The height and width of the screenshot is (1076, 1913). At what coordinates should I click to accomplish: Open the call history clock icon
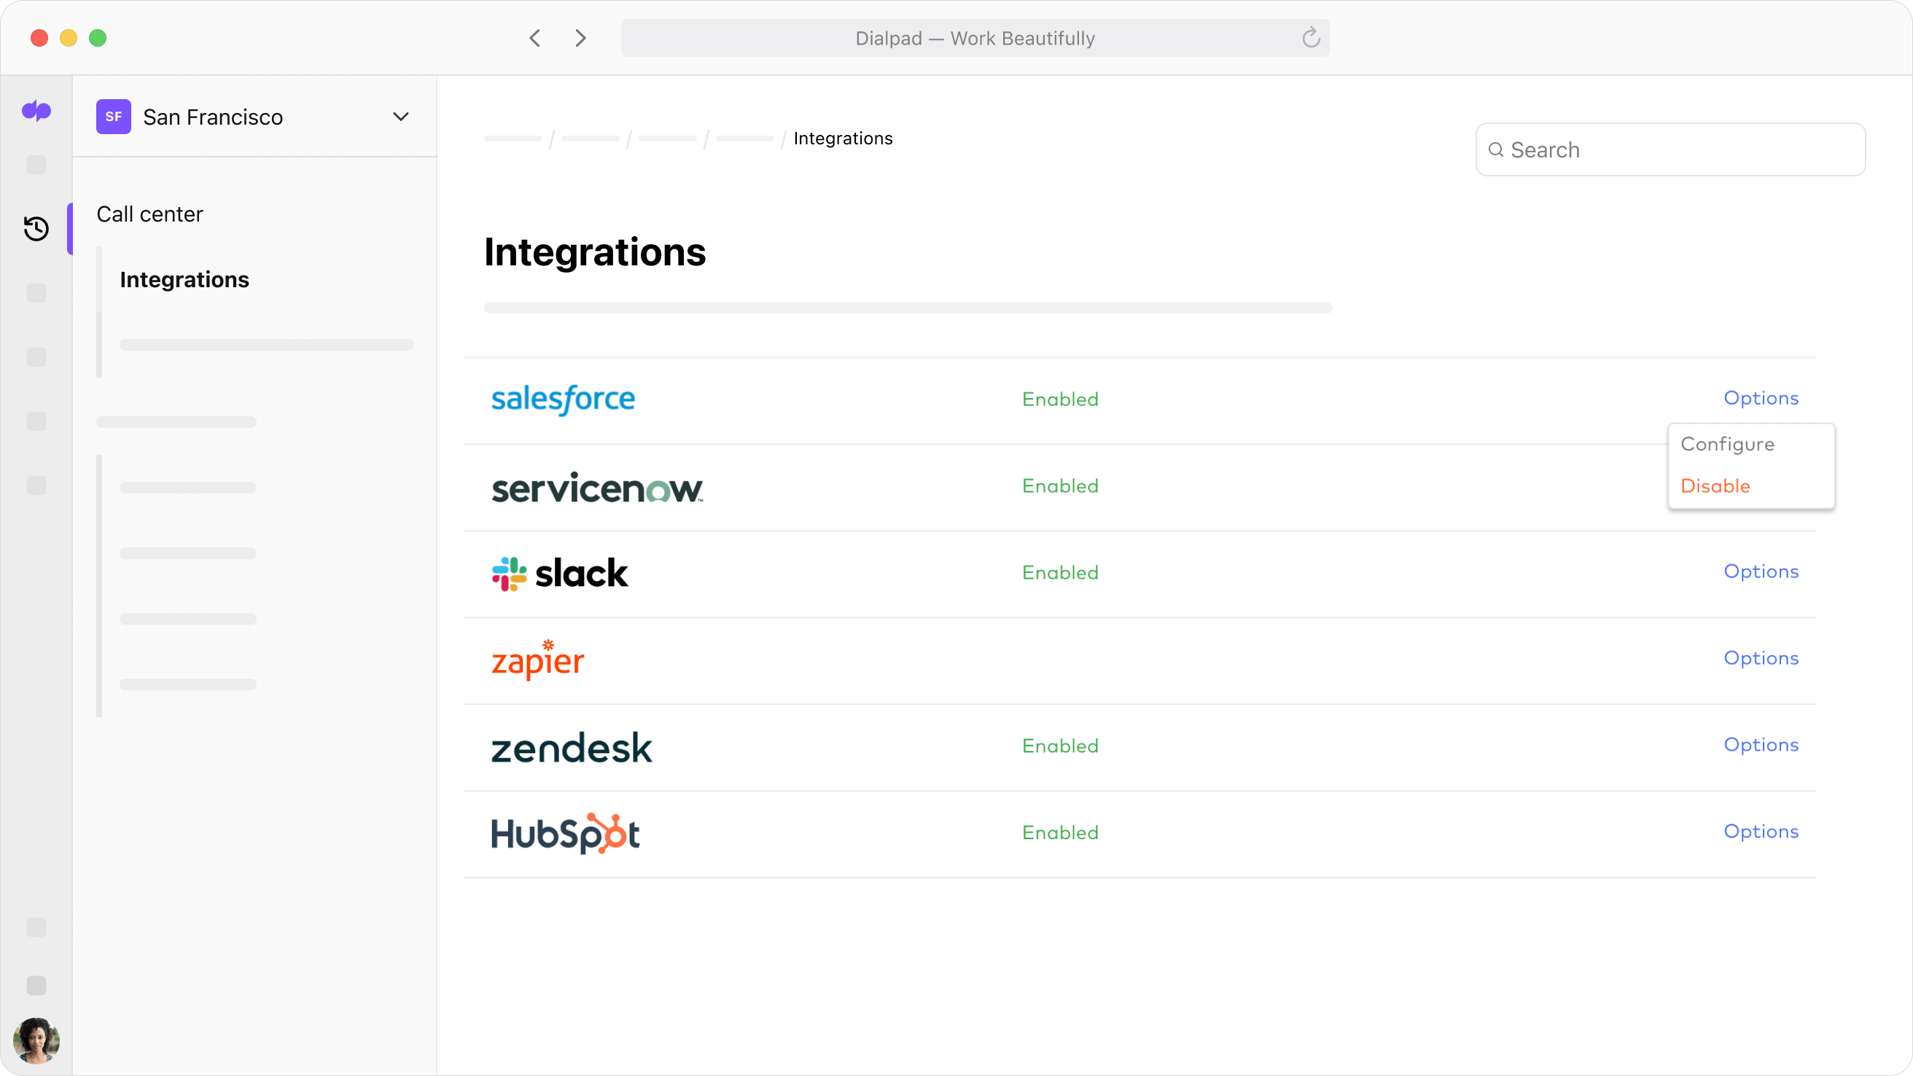coord(36,229)
